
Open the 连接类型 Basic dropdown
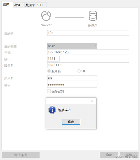pyautogui.click(x=72, y=46)
